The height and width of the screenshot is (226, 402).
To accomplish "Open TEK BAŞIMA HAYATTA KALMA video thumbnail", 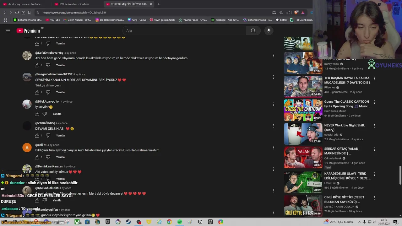I will click(x=303, y=86).
